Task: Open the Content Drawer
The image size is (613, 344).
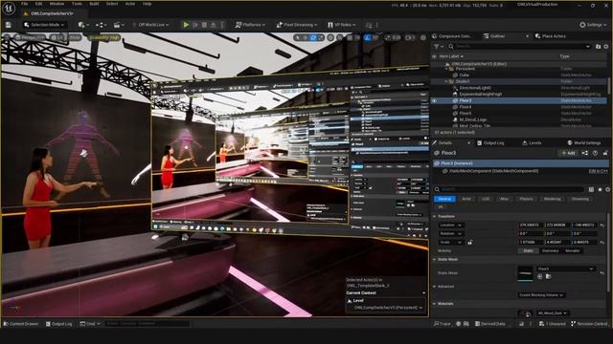Action: (x=21, y=324)
